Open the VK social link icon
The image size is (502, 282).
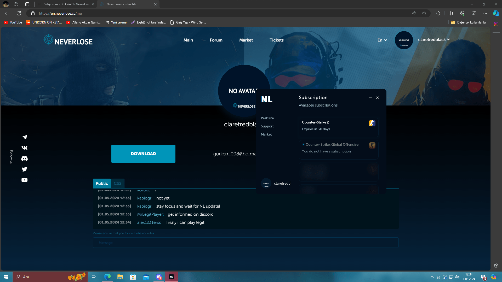click(24, 148)
